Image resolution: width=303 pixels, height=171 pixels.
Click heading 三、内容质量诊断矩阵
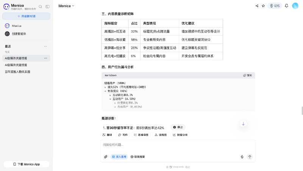117,14
